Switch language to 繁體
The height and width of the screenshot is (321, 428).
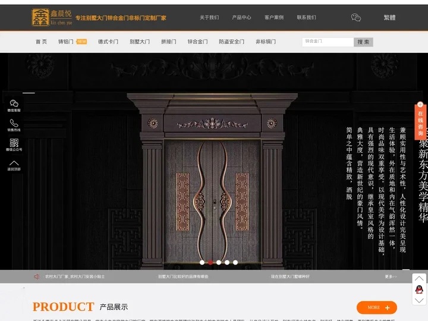point(389,18)
